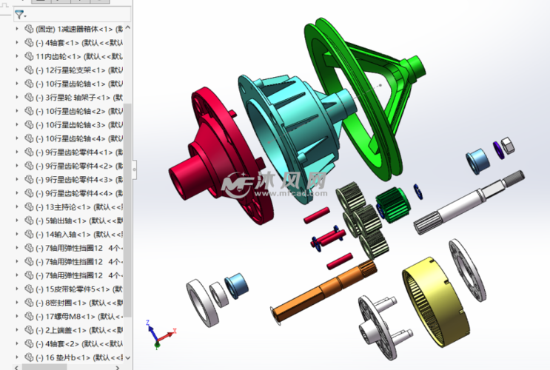Click the feature tree filter funnel icon
Image resolution: width=550 pixels, height=370 pixels.
(19, 14)
